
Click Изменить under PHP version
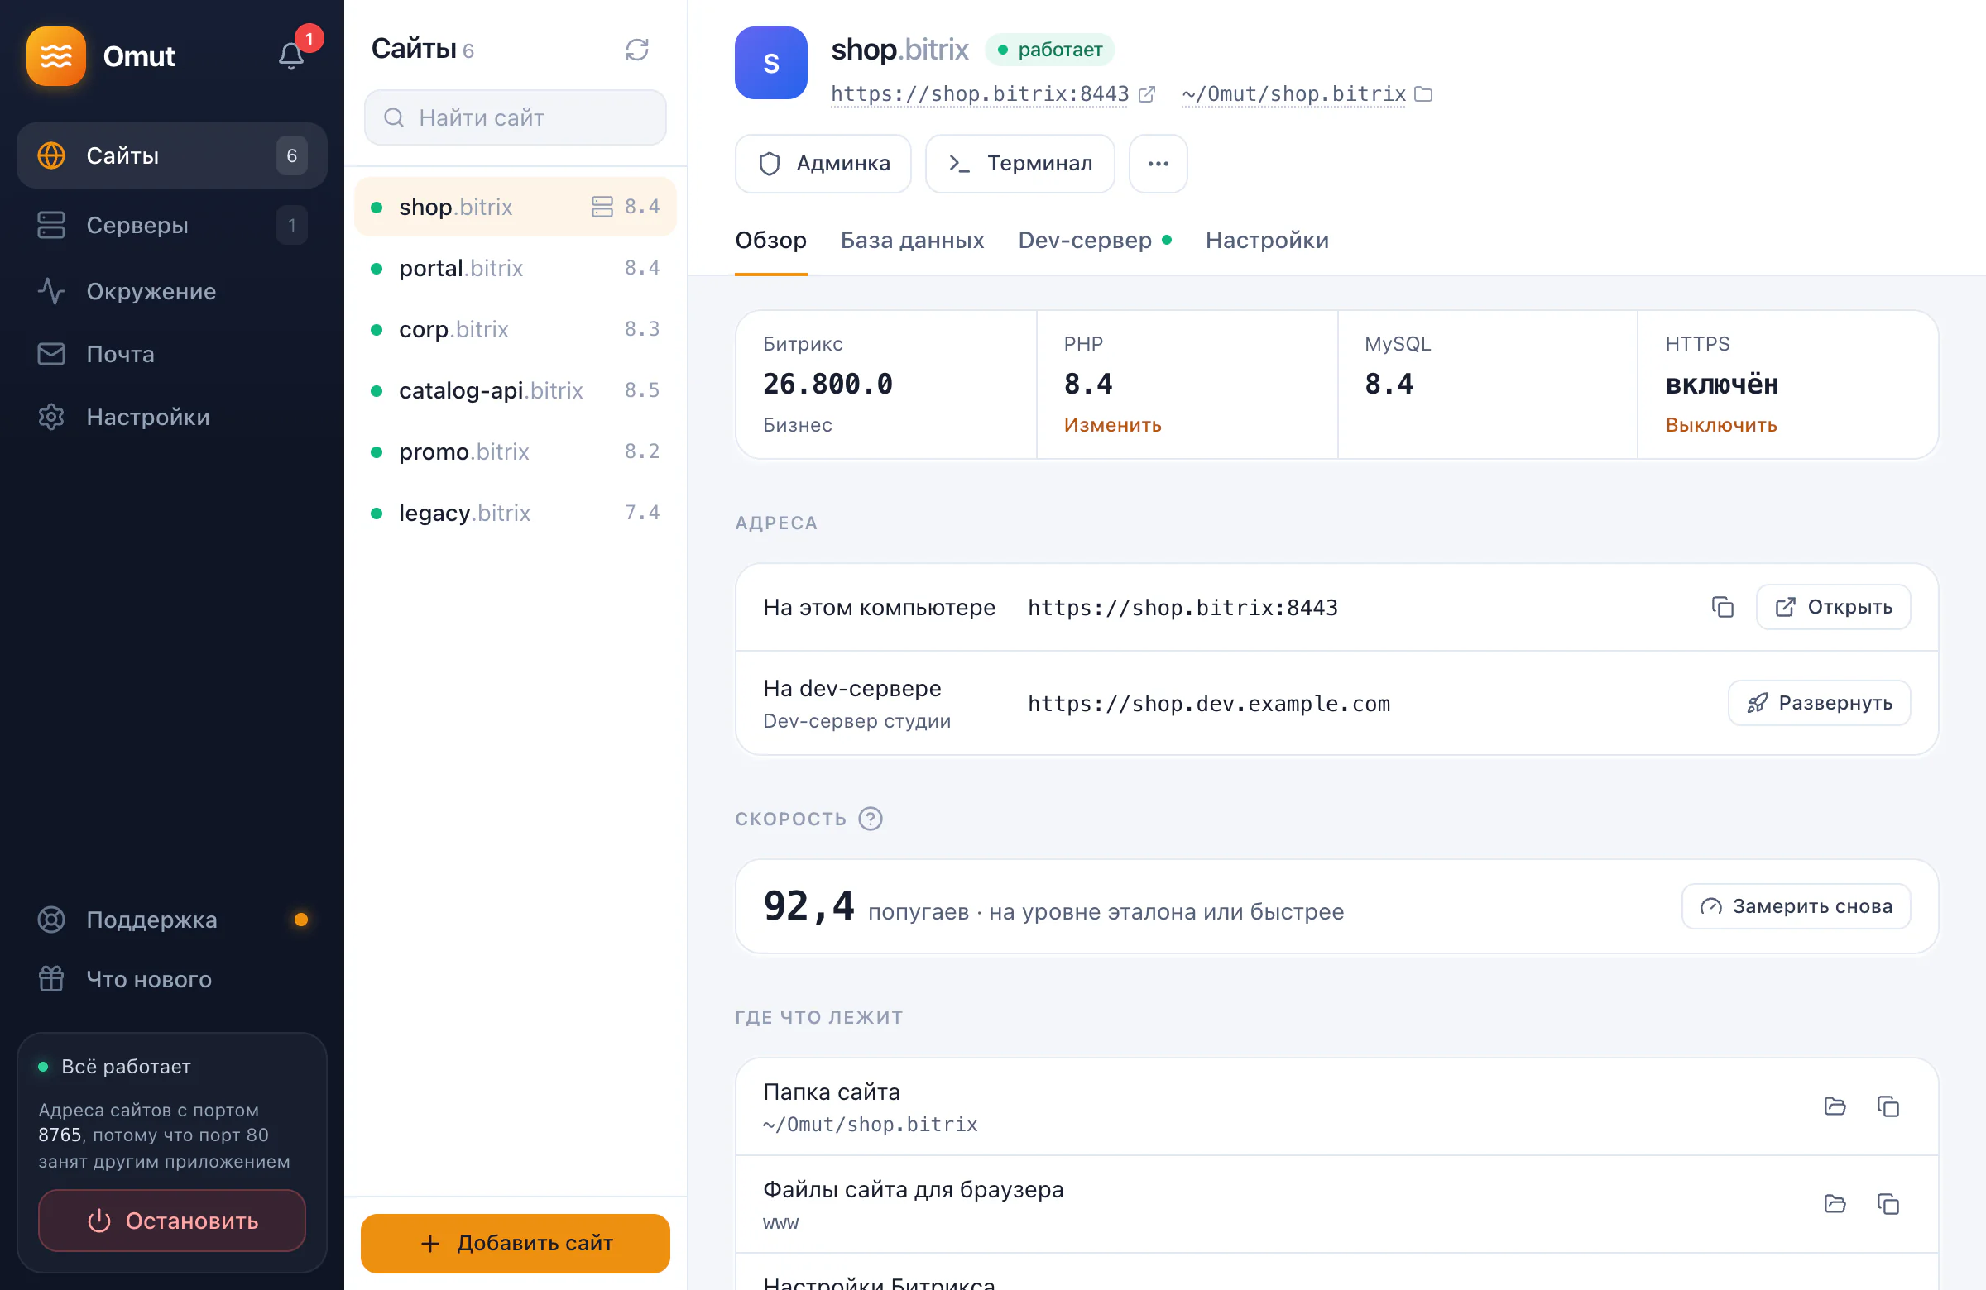[x=1112, y=425]
